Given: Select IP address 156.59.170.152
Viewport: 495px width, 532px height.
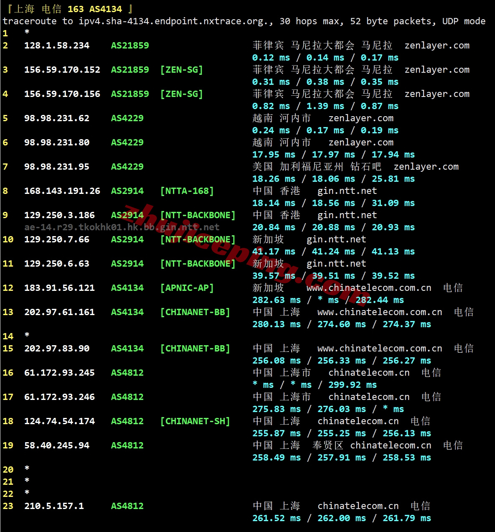Looking at the screenshot, I should point(62,70).
